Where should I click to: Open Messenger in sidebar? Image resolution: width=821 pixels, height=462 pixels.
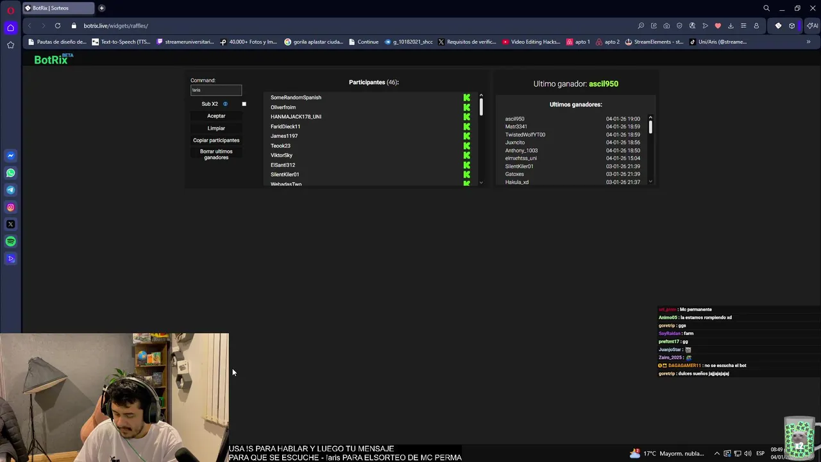(x=10, y=156)
